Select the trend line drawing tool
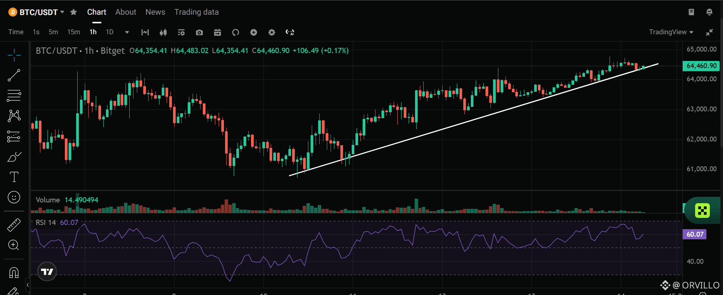Screen dimensions: 723x295 [x=14, y=75]
